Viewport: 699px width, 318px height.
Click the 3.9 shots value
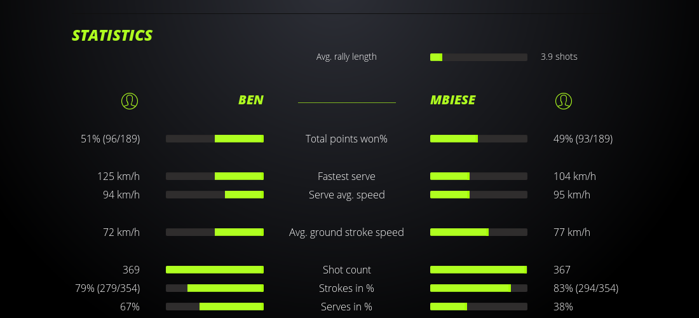click(559, 57)
